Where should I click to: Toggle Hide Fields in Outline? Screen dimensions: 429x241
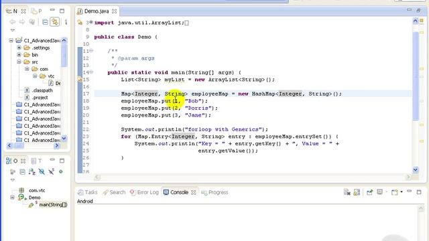coord(42,171)
